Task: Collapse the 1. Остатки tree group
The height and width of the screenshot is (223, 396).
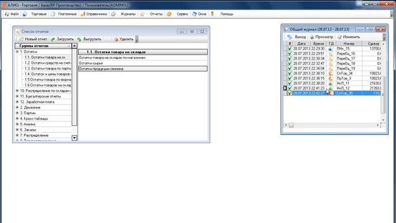Action: click(x=17, y=51)
